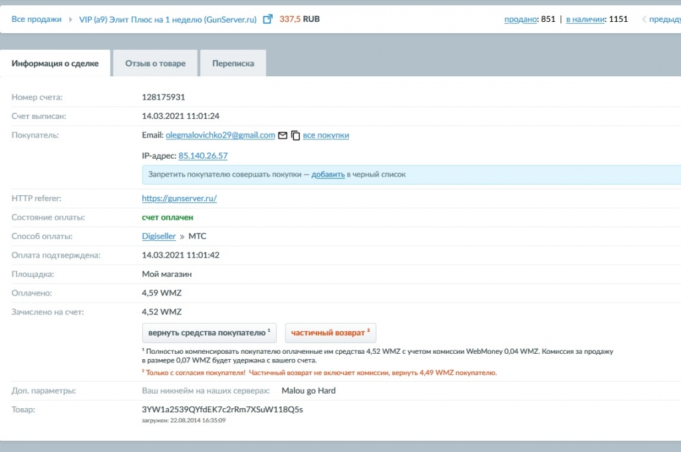The width and height of the screenshot is (681, 452).
Task: Open the в наличии stock link
Action: 585,19
